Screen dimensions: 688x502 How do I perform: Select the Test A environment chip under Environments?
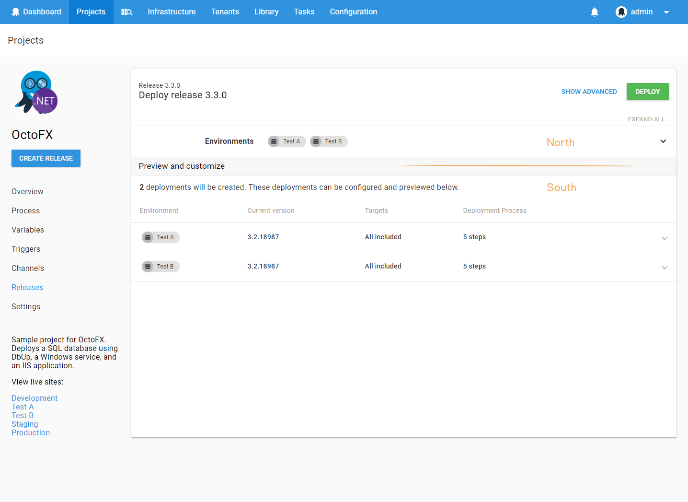[x=287, y=141]
